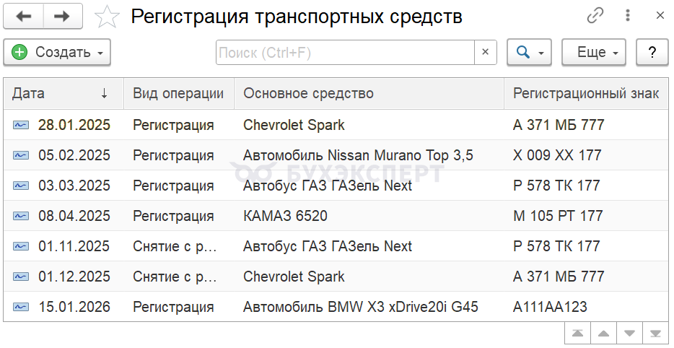The height and width of the screenshot is (348, 674).
Task: Click document icon for 15.01.2026 row
Action: pyautogui.click(x=21, y=308)
